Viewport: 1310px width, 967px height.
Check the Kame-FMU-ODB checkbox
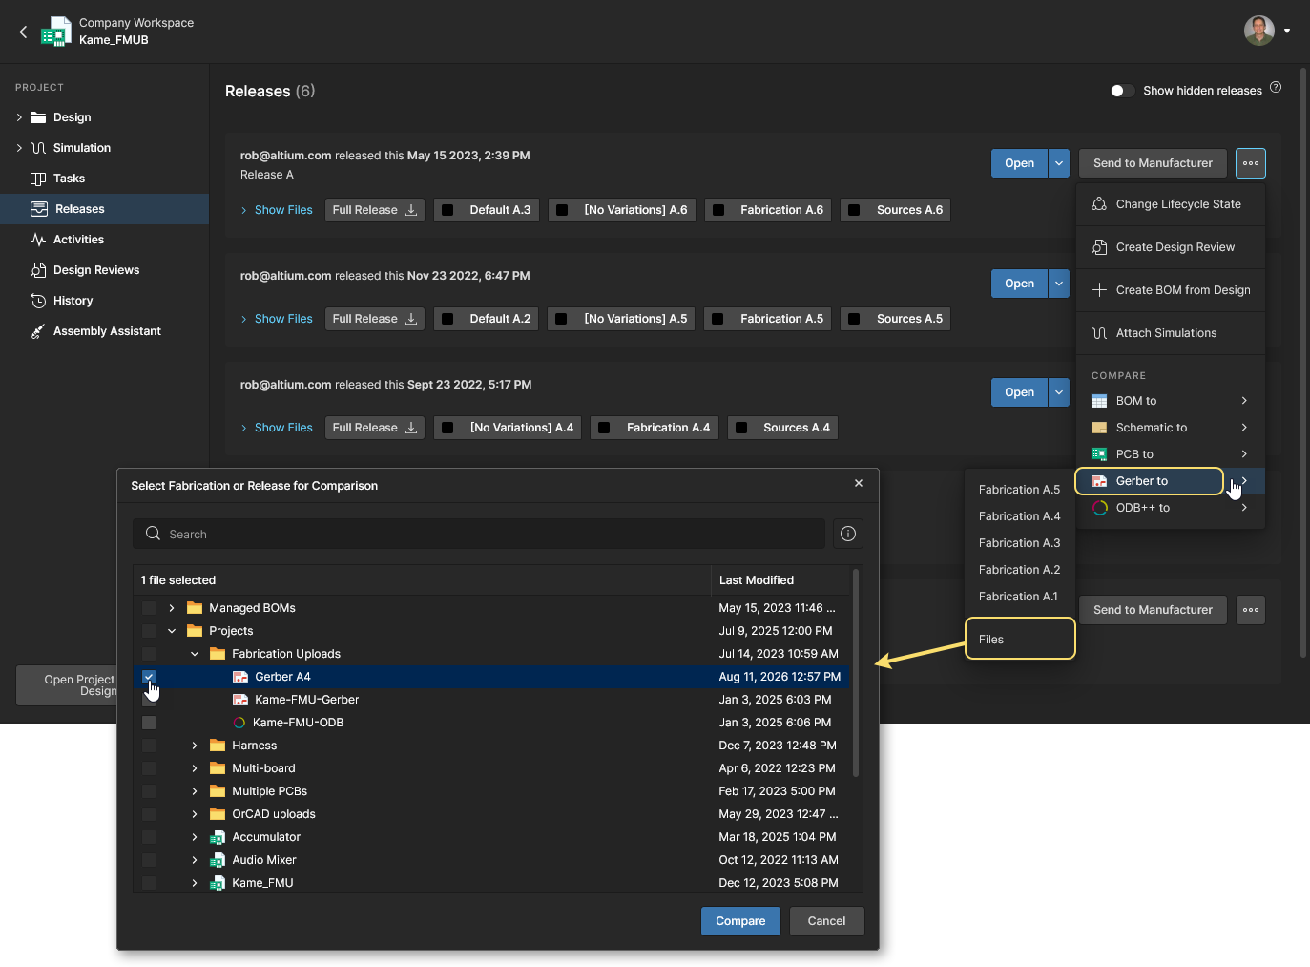click(149, 723)
